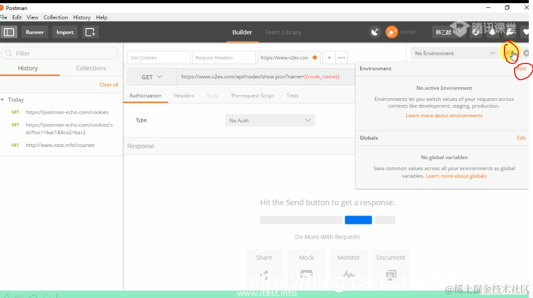Open the View menu

coord(32,17)
